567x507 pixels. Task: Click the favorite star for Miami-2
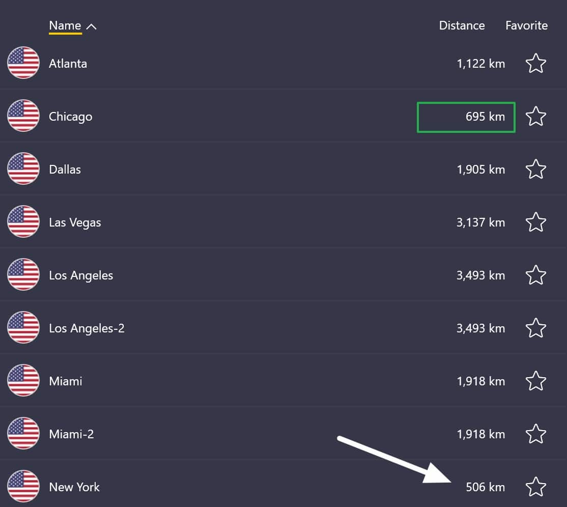coord(535,434)
